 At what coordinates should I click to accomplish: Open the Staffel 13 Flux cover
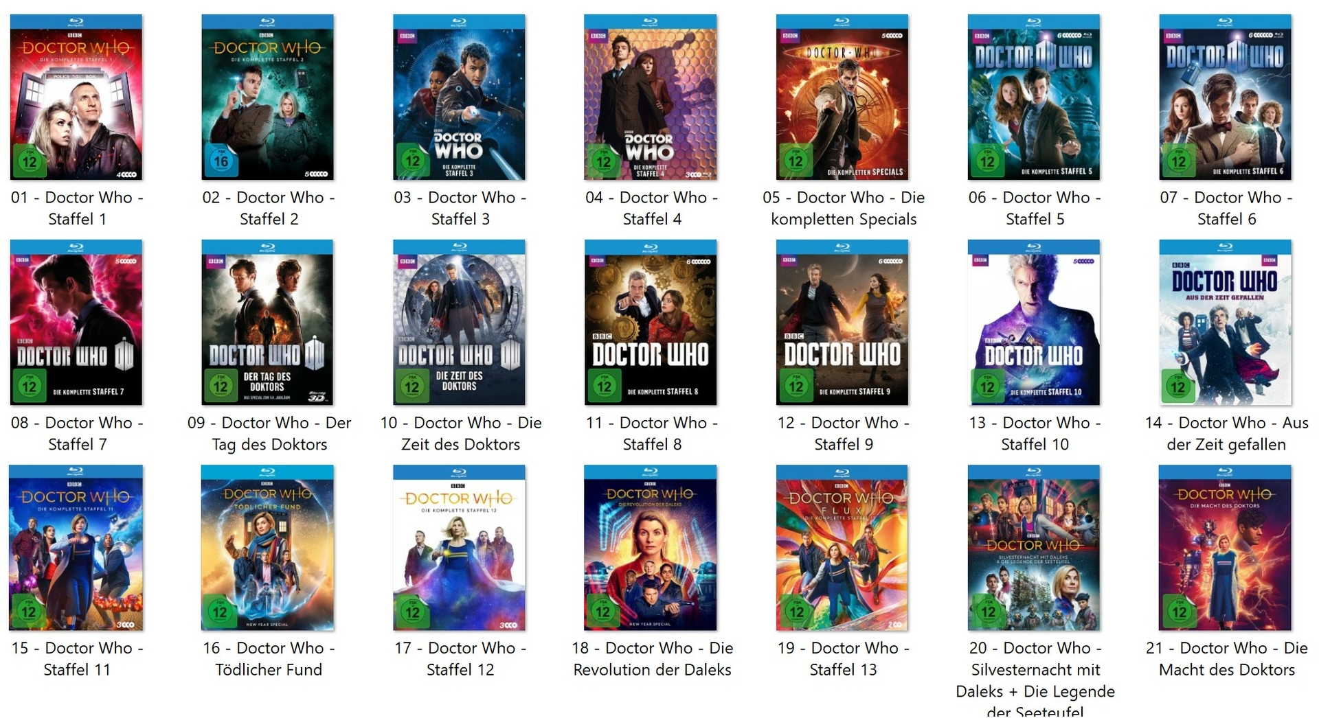pos(842,548)
